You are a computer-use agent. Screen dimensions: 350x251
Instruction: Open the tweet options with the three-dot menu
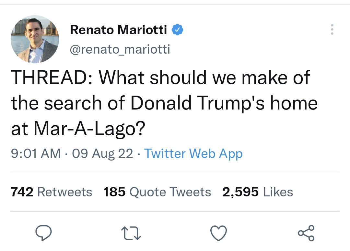(332, 29)
